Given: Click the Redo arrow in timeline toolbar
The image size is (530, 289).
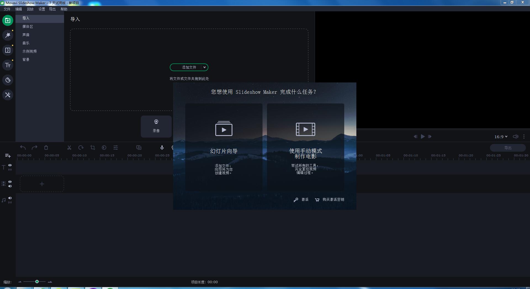Looking at the screenshot, I should (x=35, y=148).
